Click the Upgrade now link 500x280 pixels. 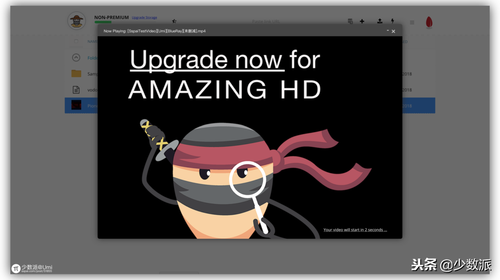[x=207, y=60]
